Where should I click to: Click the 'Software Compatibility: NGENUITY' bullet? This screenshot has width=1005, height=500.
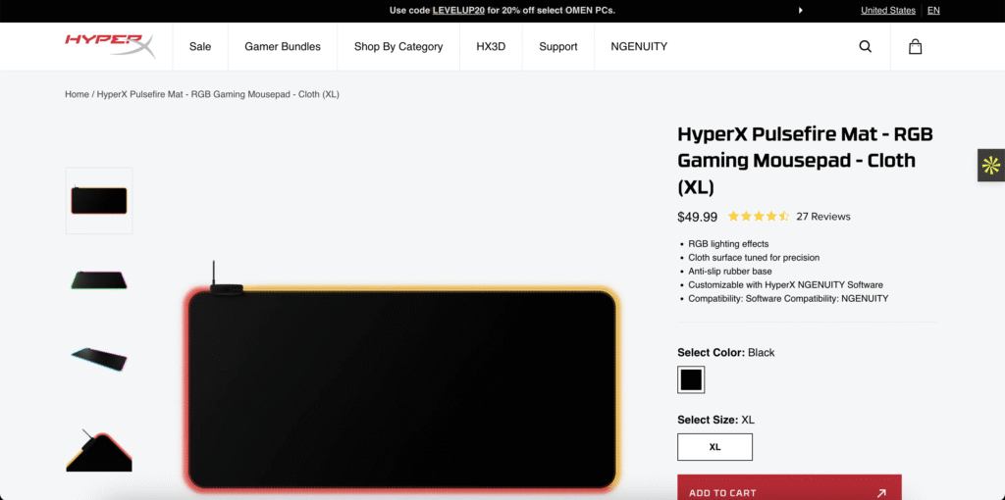coord(788,299)
